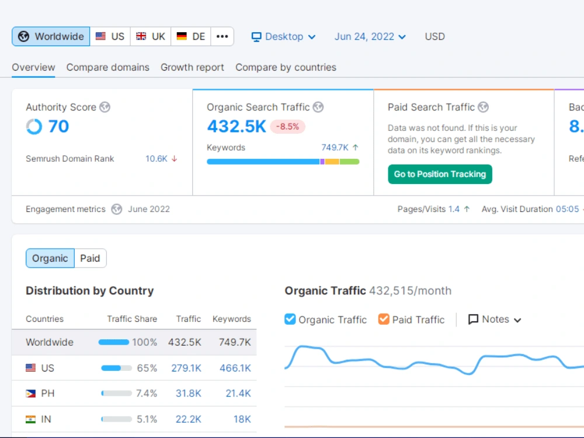Click the Authority Score donut icon

(34, 127)
